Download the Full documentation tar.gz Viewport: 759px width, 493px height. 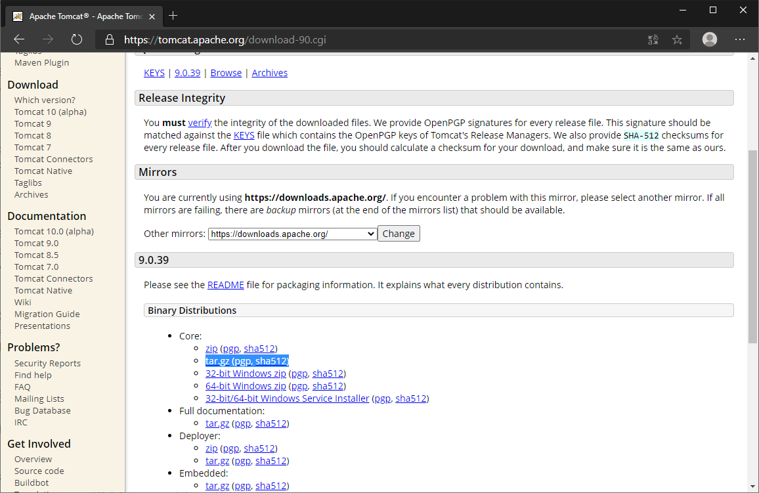pos(217,423)
